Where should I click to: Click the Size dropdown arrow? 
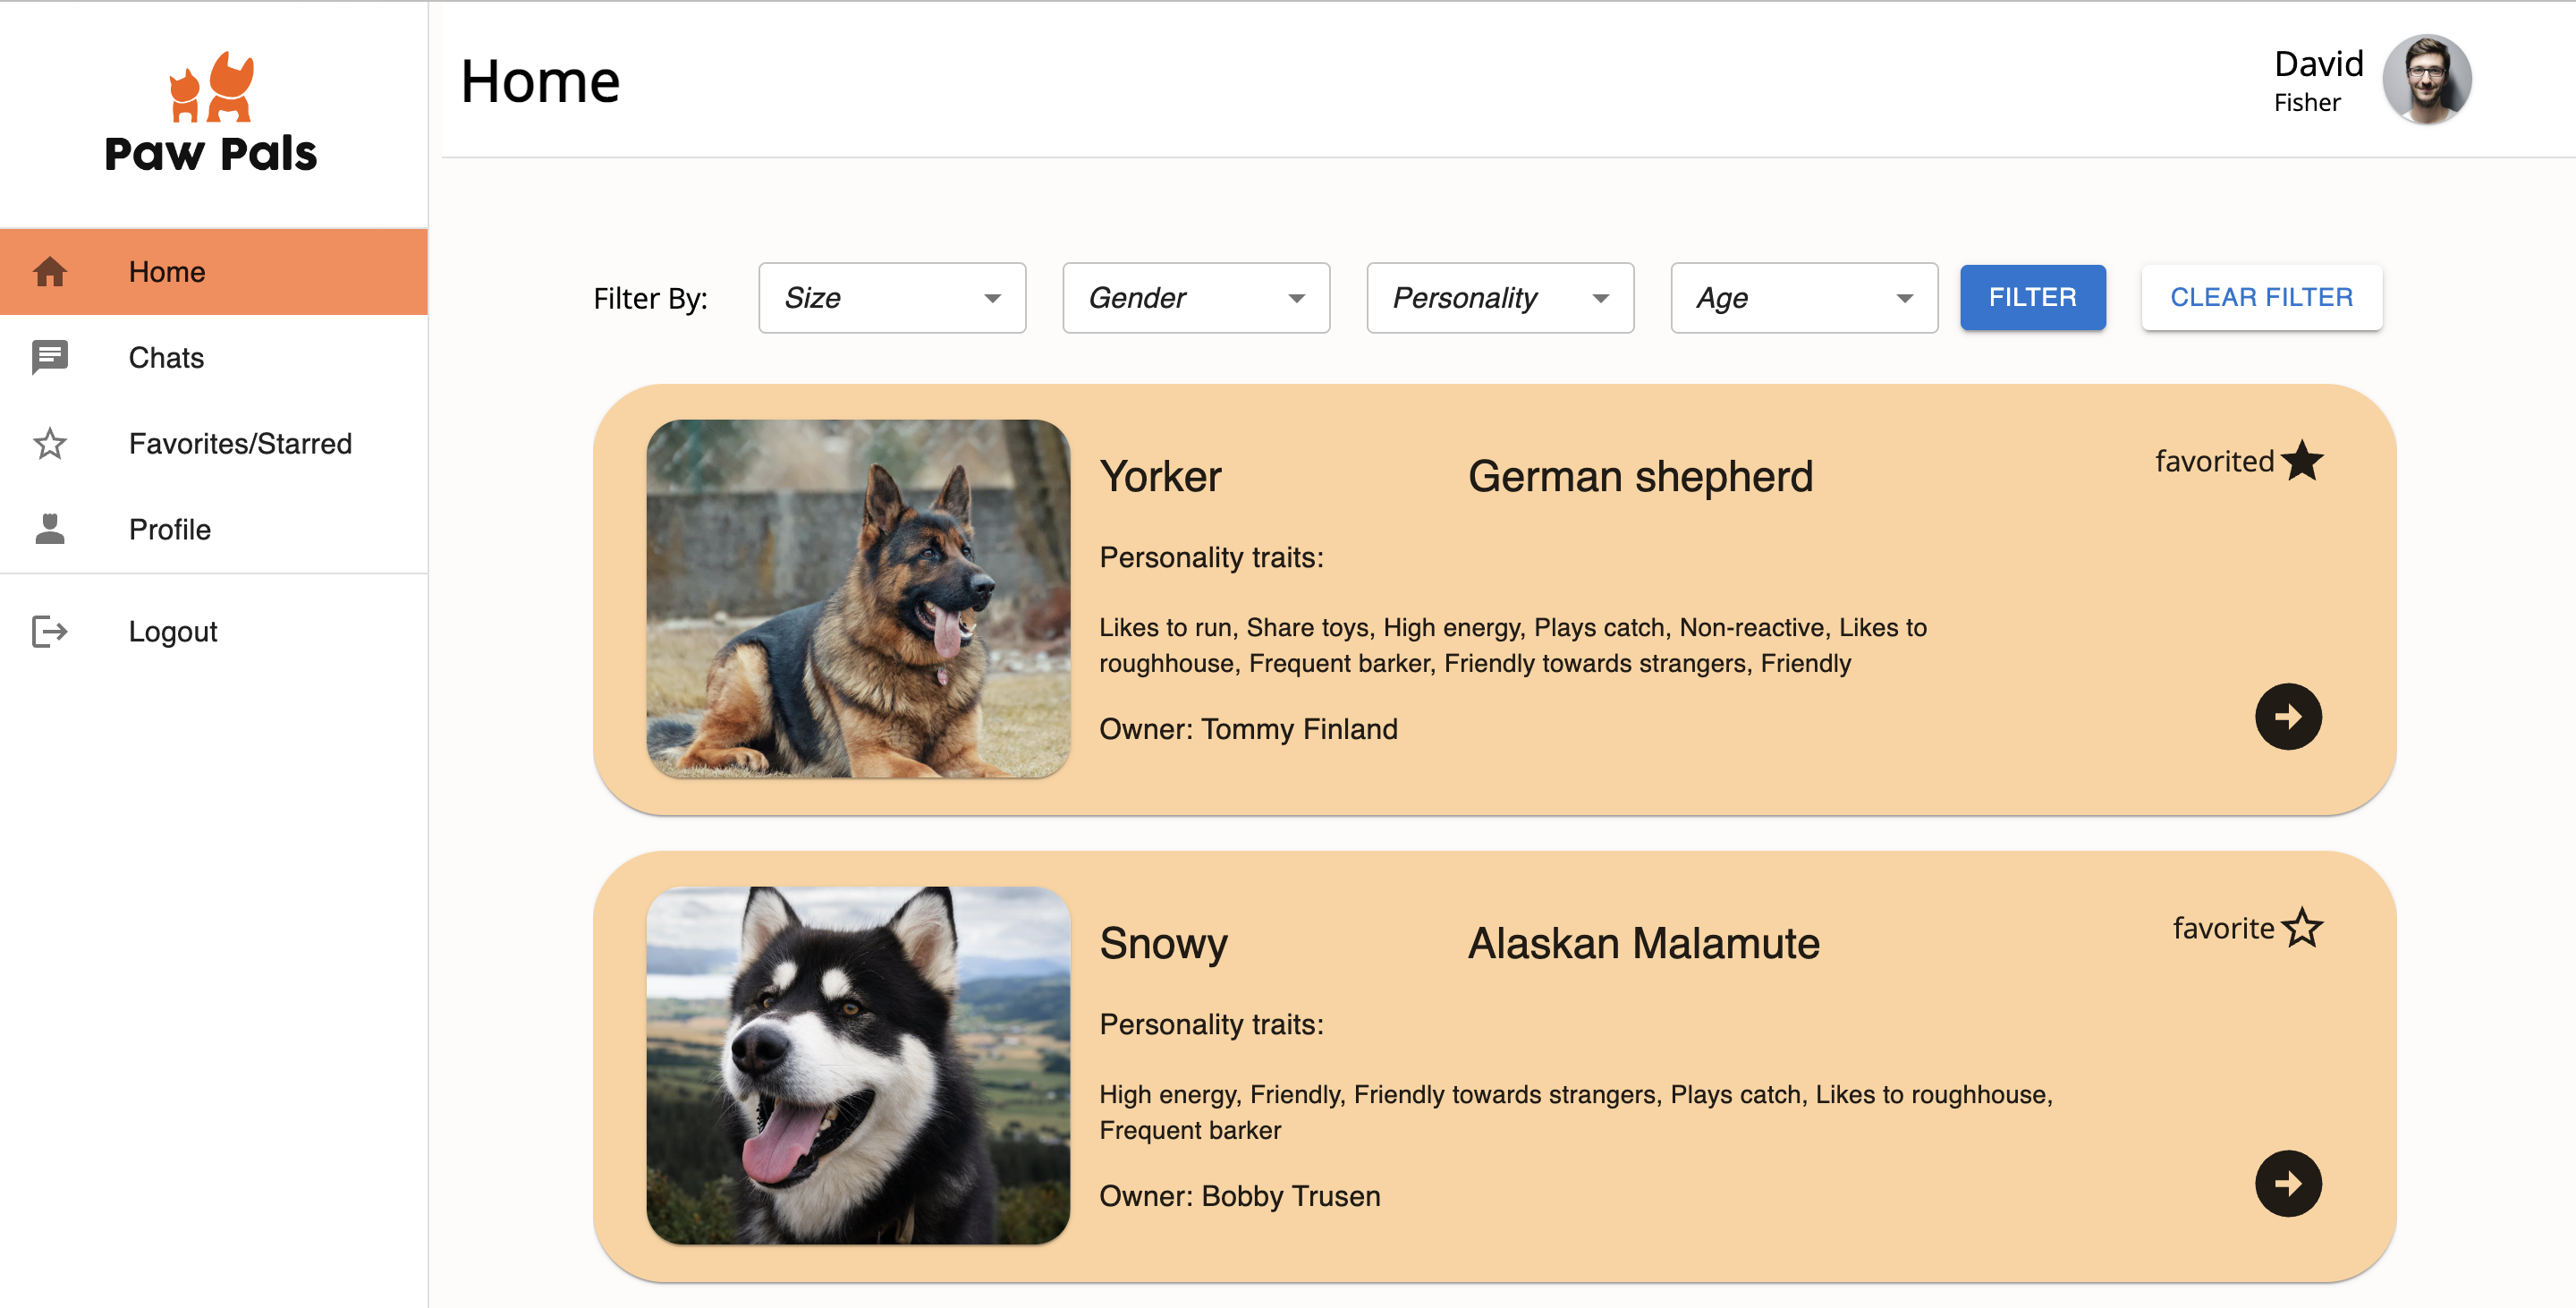point(992,298)
